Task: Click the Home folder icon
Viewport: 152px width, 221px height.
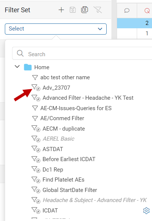Action: coord(28,67)
